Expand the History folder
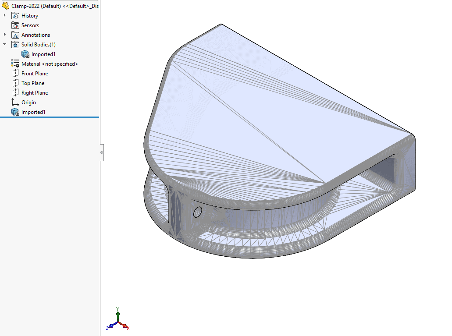452x336 pixels. pyautogui.click(x=4, y=15)
